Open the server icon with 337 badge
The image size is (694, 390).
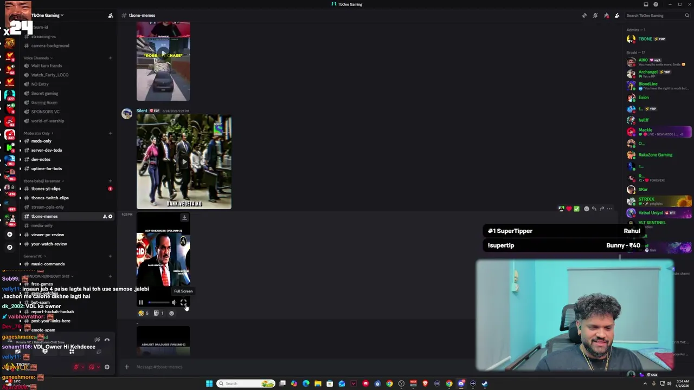click(9, 134)
